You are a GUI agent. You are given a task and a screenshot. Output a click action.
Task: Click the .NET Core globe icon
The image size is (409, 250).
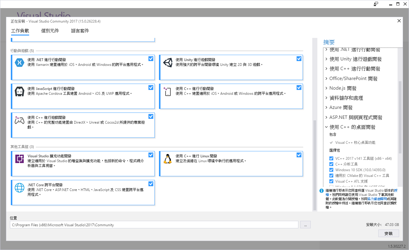[x=20, y=188]
